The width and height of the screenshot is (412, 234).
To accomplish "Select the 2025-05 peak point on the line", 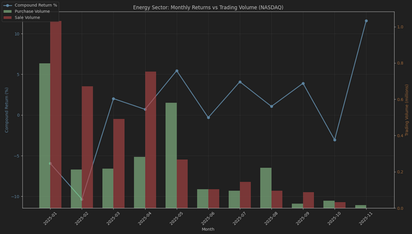I will 177,71.
